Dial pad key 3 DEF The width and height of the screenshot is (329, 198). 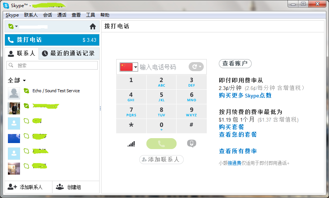(192, 82)
